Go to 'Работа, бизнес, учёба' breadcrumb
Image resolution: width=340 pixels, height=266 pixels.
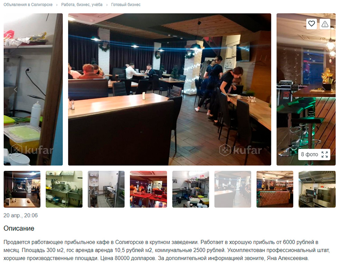pyautogui.click(x=82, y=4)
